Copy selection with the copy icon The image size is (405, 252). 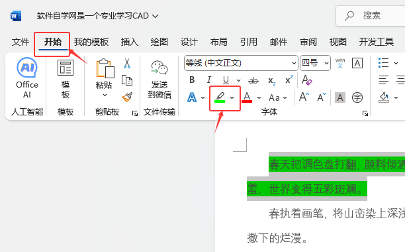coord(127,80)
